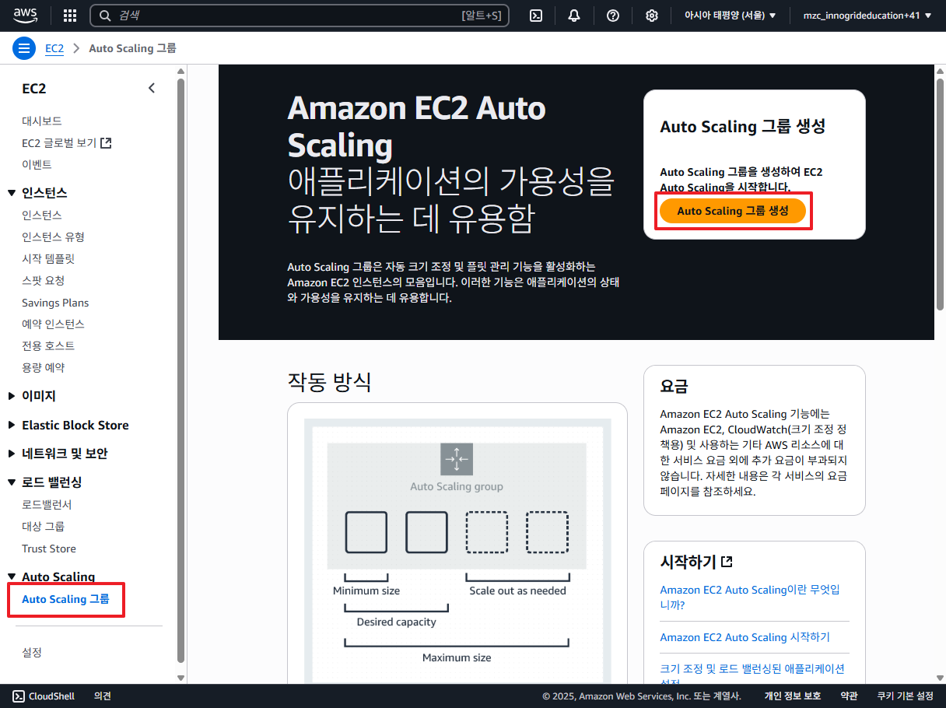
Task: Toggle the hamburger navigation menu button
Action: pyautogui.click(x=24, y=48)
